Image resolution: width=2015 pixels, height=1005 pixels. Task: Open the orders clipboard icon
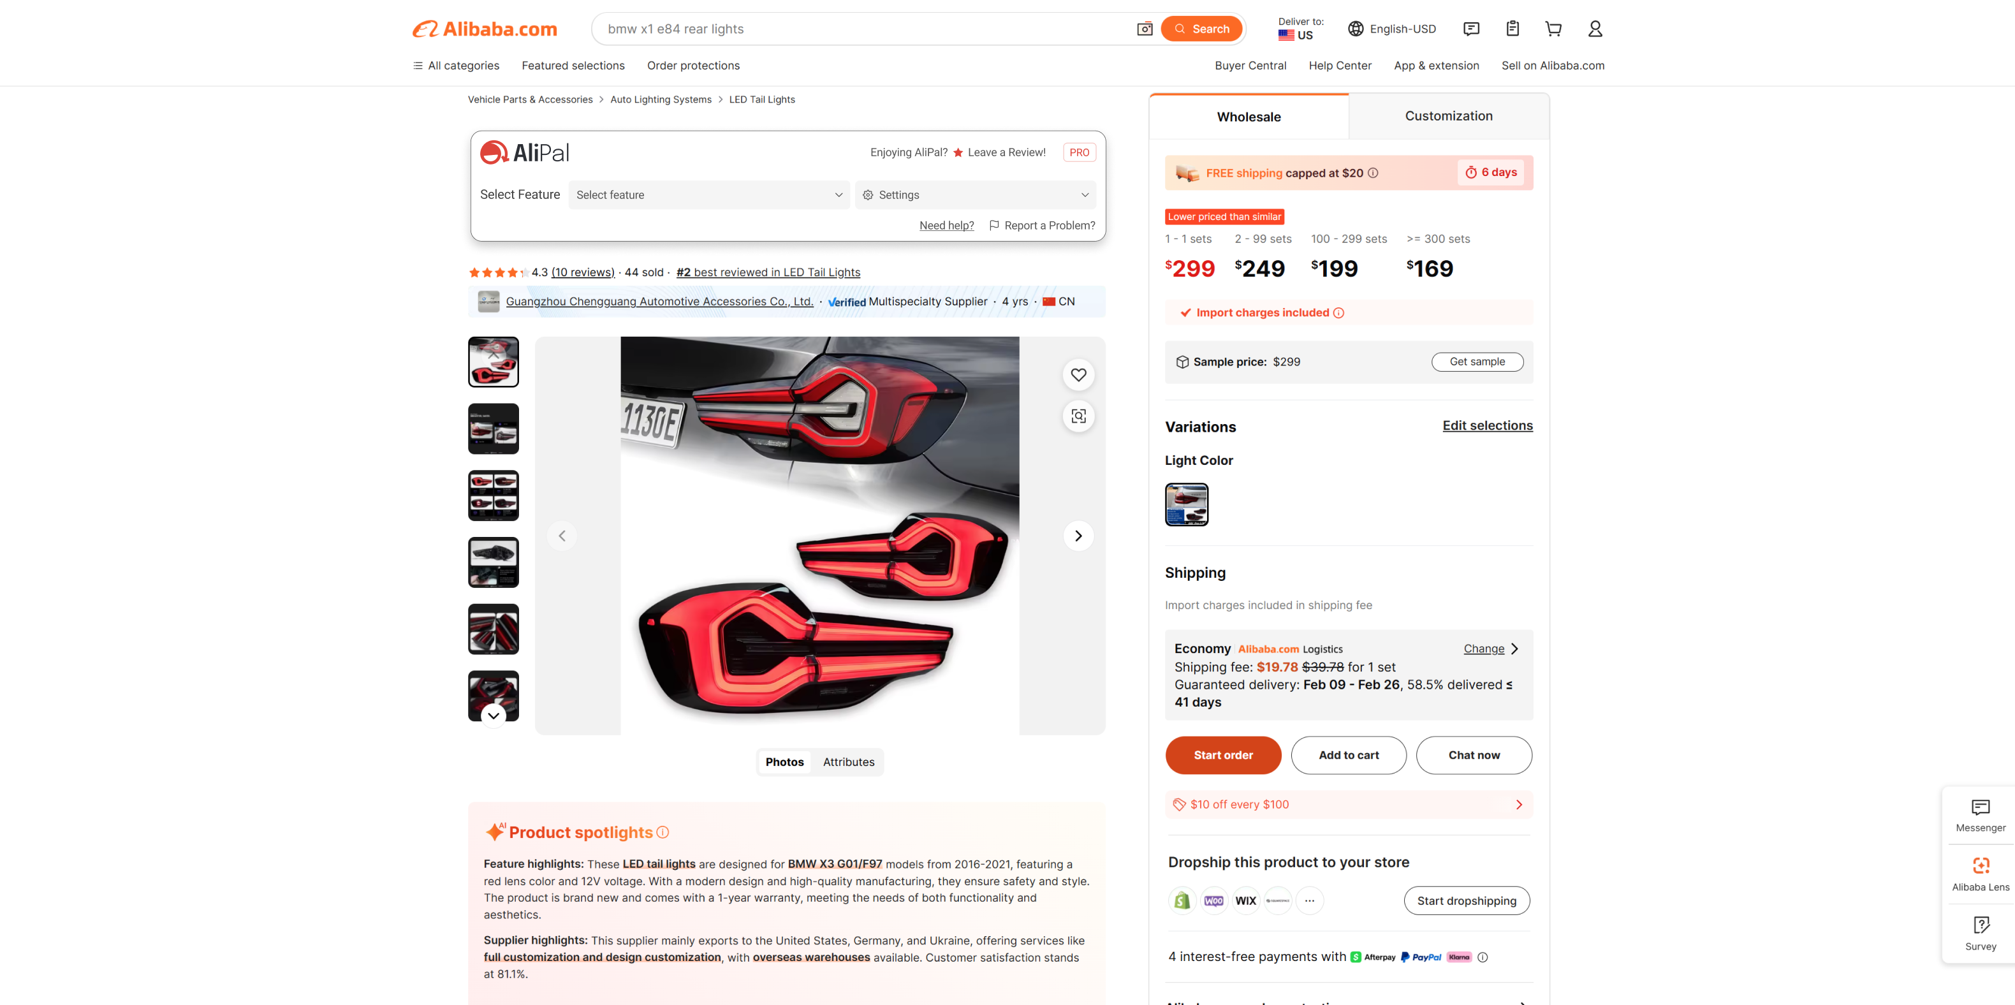coord(1513,29)
